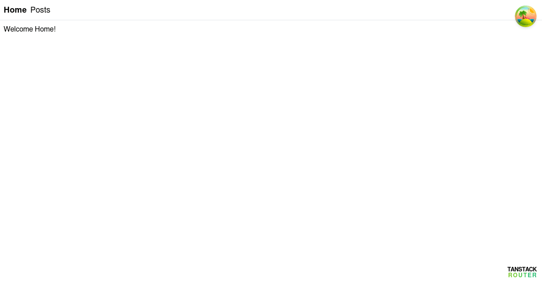Select the bold Home navigation item

pyautogui.click(x=15, y=10)
